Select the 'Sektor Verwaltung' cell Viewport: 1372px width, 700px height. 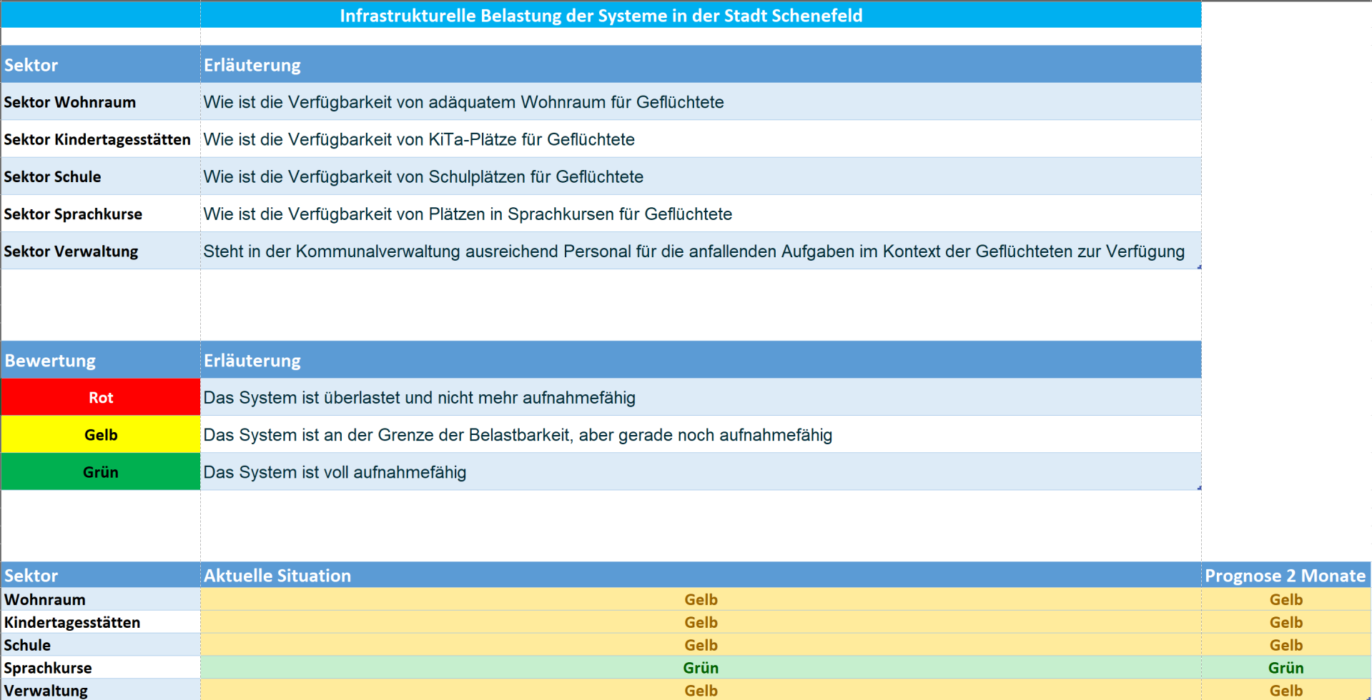(x=101, y=251)
